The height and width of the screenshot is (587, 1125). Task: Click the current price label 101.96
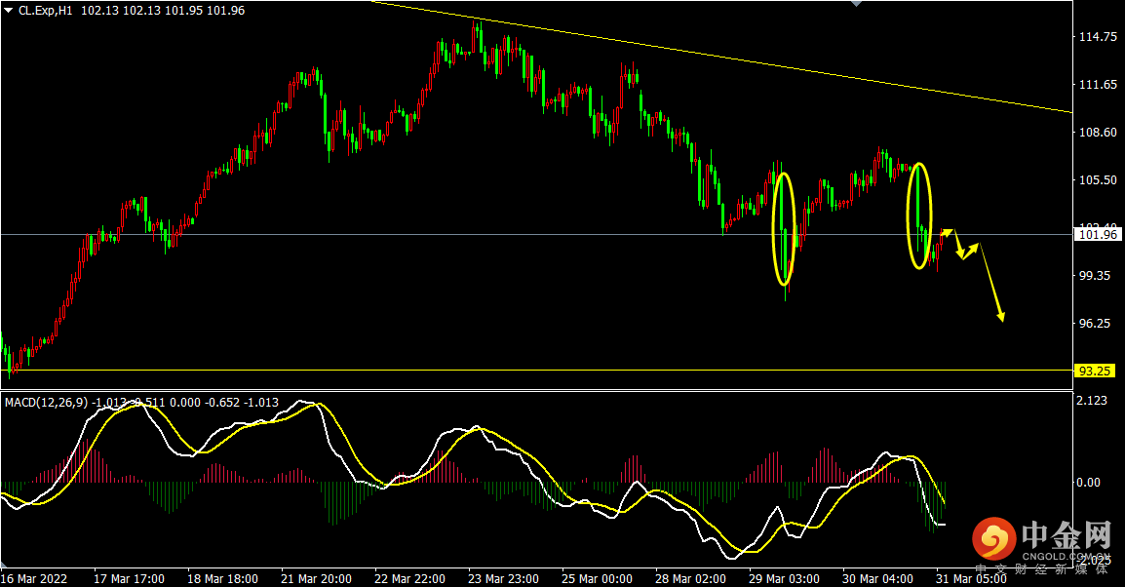pyautogui.click(x=1098, y=235)
